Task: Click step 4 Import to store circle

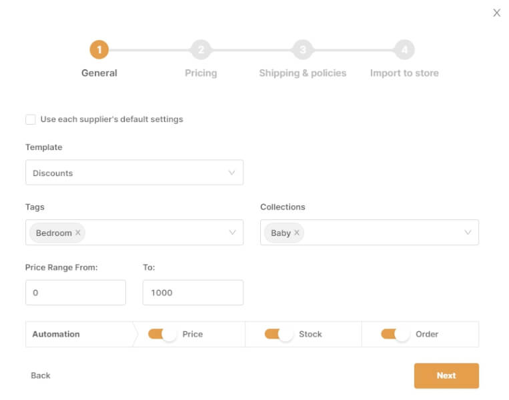Action: click(x=404, y=49)
